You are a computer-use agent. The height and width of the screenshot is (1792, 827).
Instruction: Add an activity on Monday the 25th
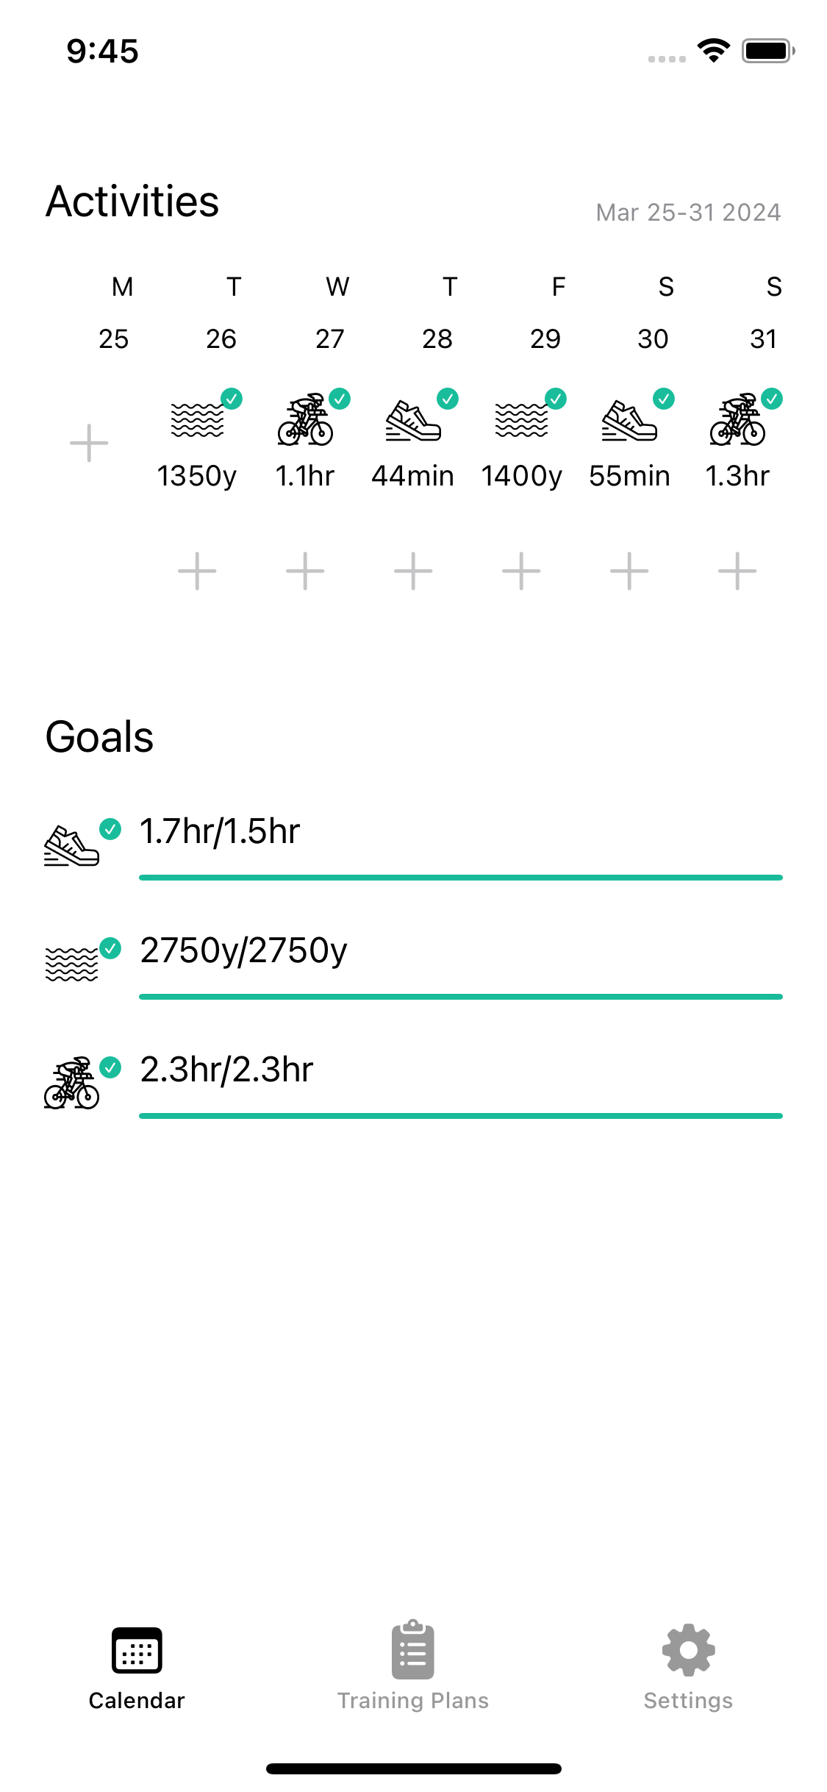pyautogui.click(x=89, y=443)
